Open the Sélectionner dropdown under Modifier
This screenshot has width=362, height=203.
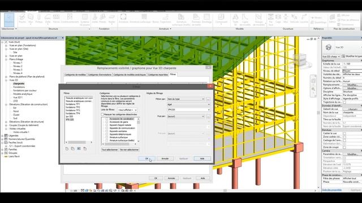point(9,29)
